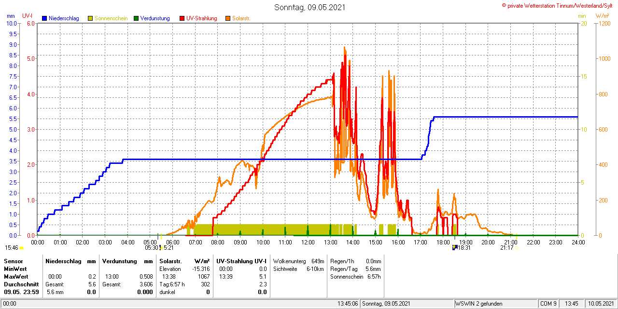The image size is (618, 309).
Task: Click the 13:45 clock in the status bar
Action: 572,304
